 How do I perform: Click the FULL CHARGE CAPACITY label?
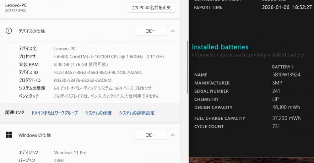[219, 118]
